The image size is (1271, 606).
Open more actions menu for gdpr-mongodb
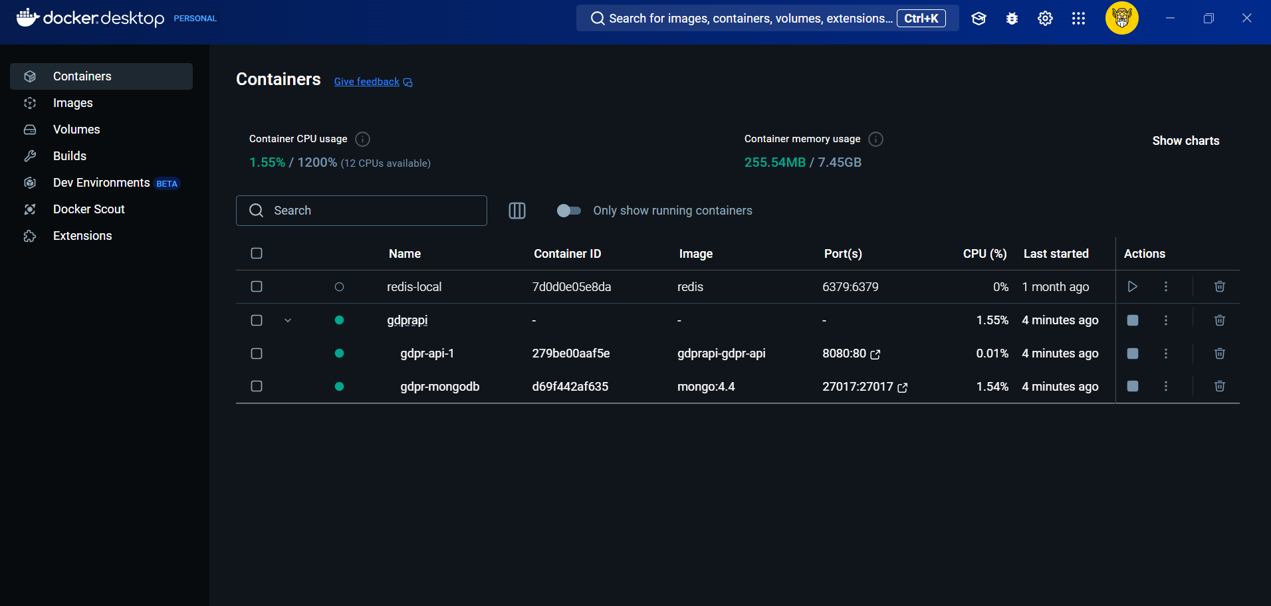click(x=1166, y=386)
